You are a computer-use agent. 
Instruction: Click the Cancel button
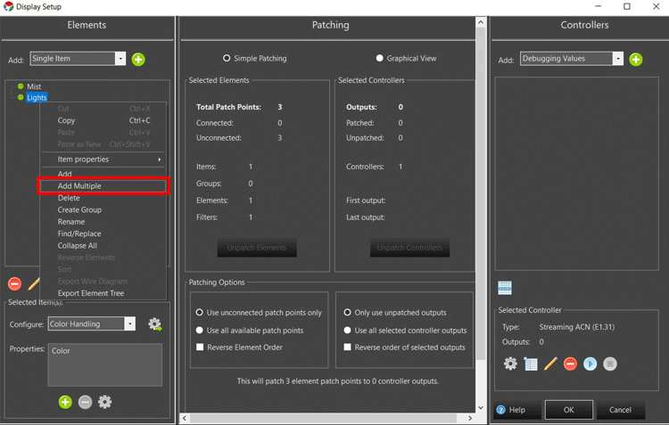(620, 410)
